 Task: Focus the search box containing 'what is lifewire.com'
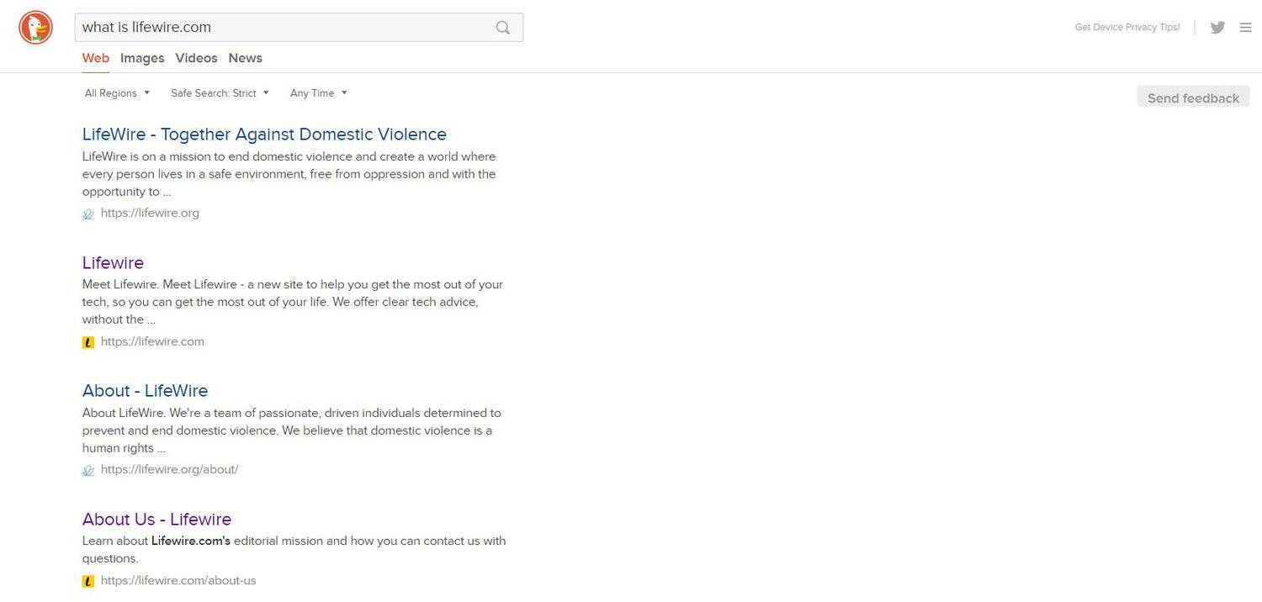coord(282,28)
